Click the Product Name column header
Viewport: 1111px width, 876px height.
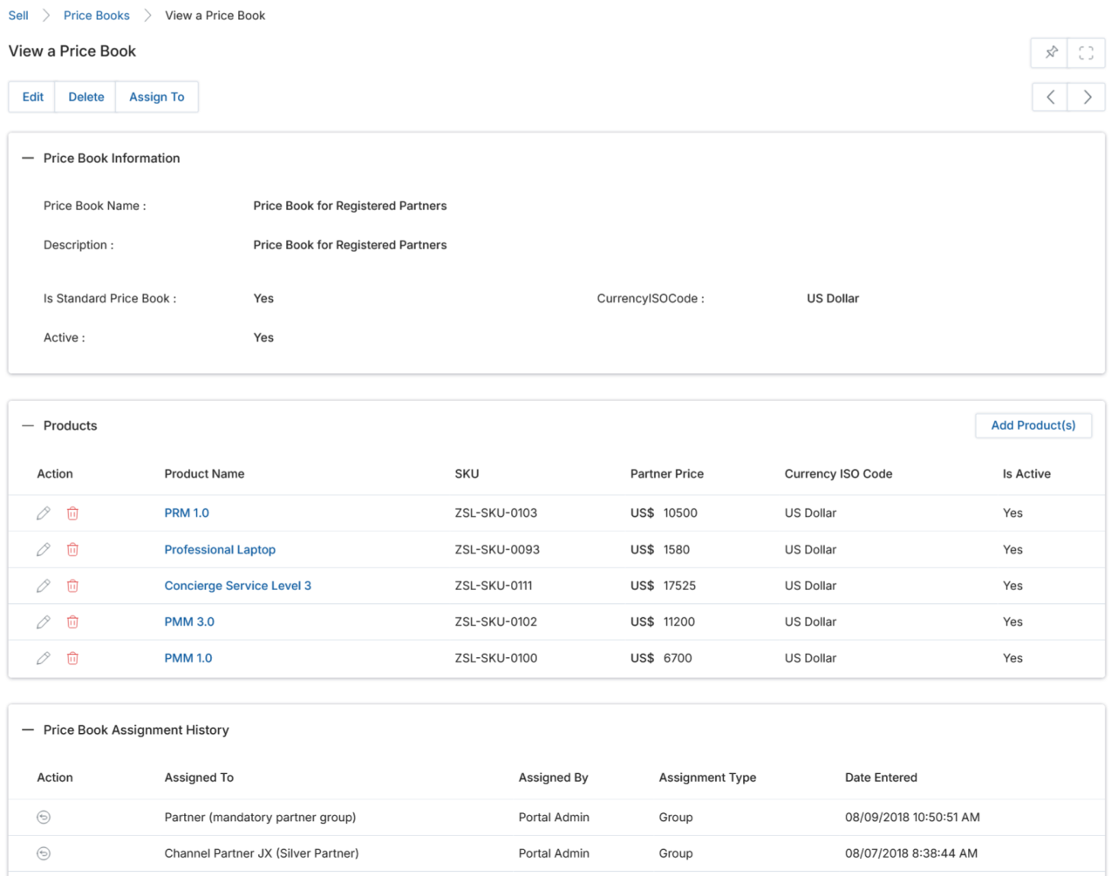point(204,474)
